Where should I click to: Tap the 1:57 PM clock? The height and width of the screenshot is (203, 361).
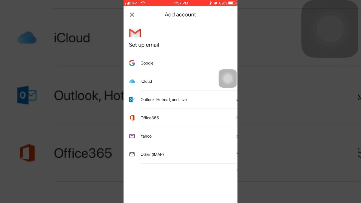pyautogui.click(x=181, y=3)
